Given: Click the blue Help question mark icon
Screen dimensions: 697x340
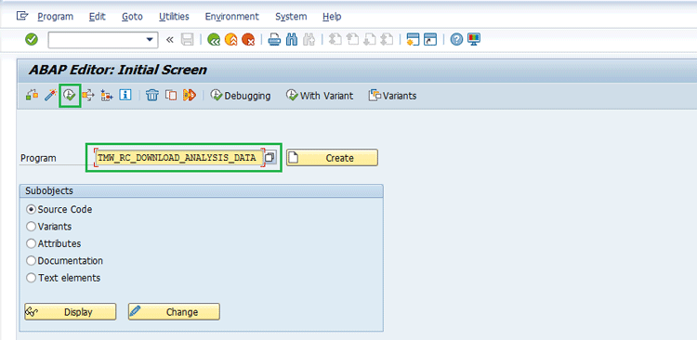Looking at the screenshot, I should tap(456, 40).
